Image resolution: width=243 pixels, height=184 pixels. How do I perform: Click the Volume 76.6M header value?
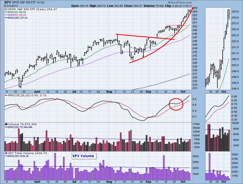pyautogui.click(x=154, y=6)
